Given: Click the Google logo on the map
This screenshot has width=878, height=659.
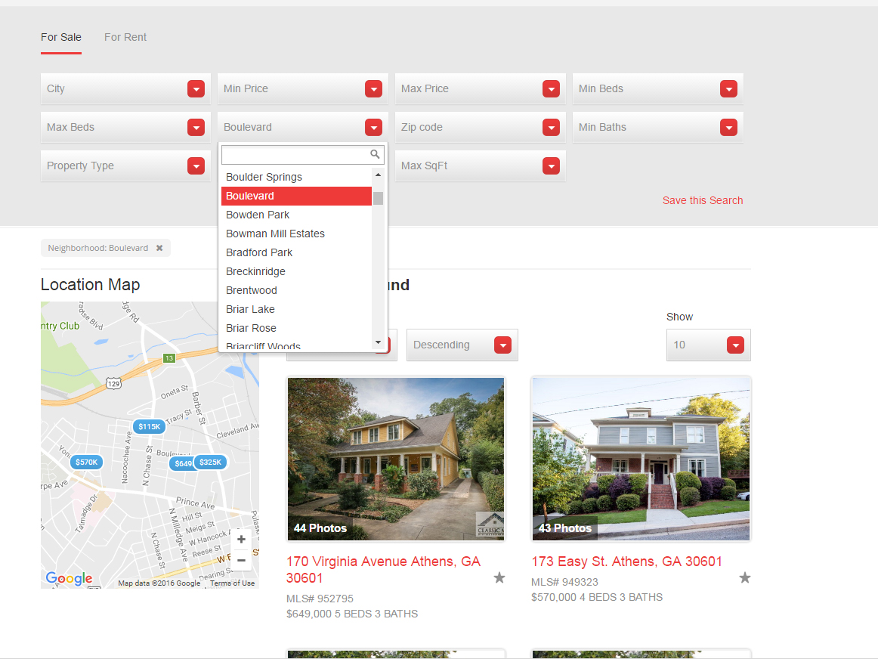Looking at the screenshot, I should coord(68,579).
